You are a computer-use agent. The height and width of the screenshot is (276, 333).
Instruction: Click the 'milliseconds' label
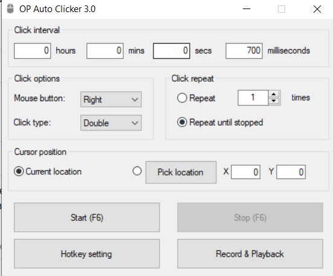289,51
